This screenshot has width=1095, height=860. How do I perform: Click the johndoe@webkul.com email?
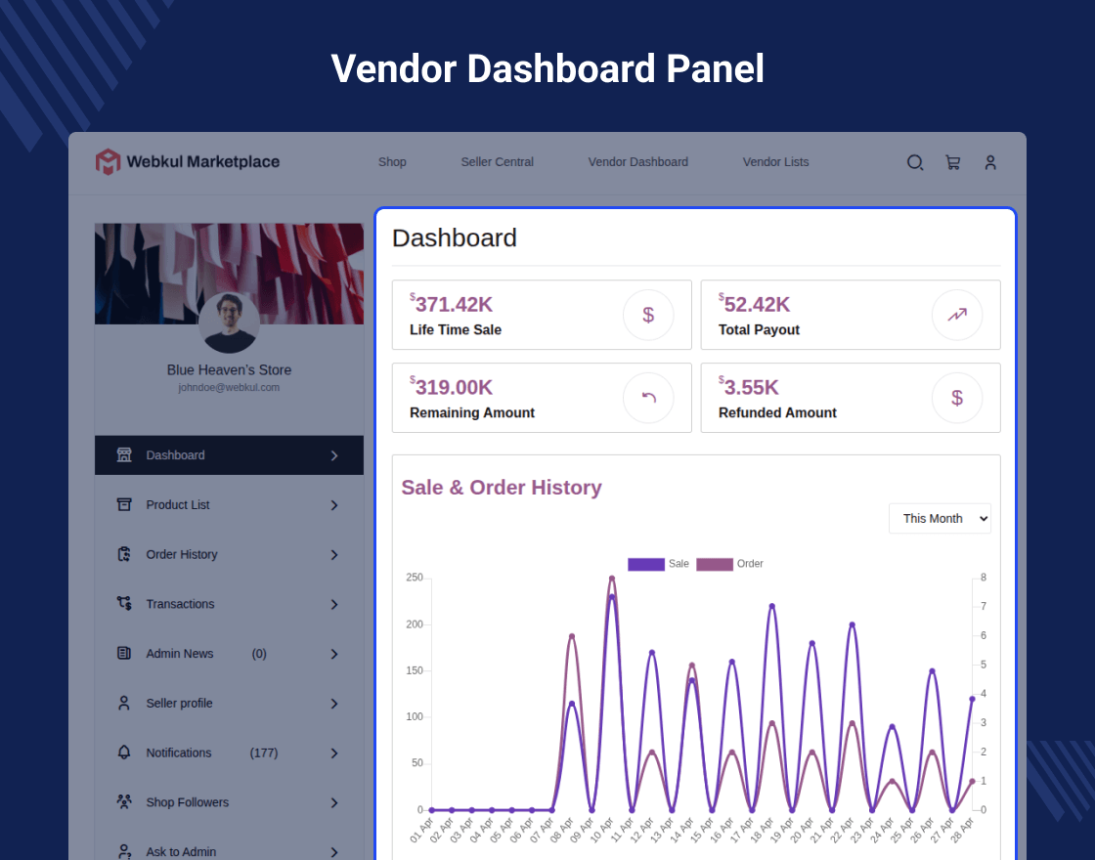[229, 387]
